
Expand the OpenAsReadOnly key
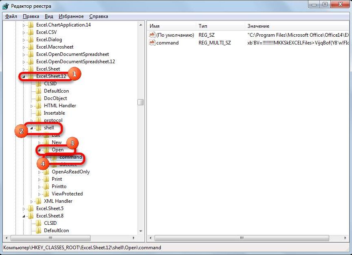(x=40, y=173)
